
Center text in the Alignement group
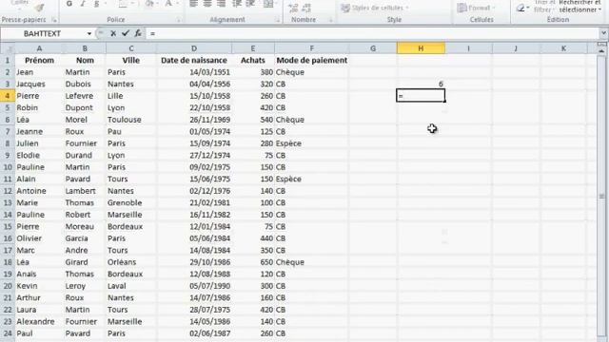[x=207, y=4]
